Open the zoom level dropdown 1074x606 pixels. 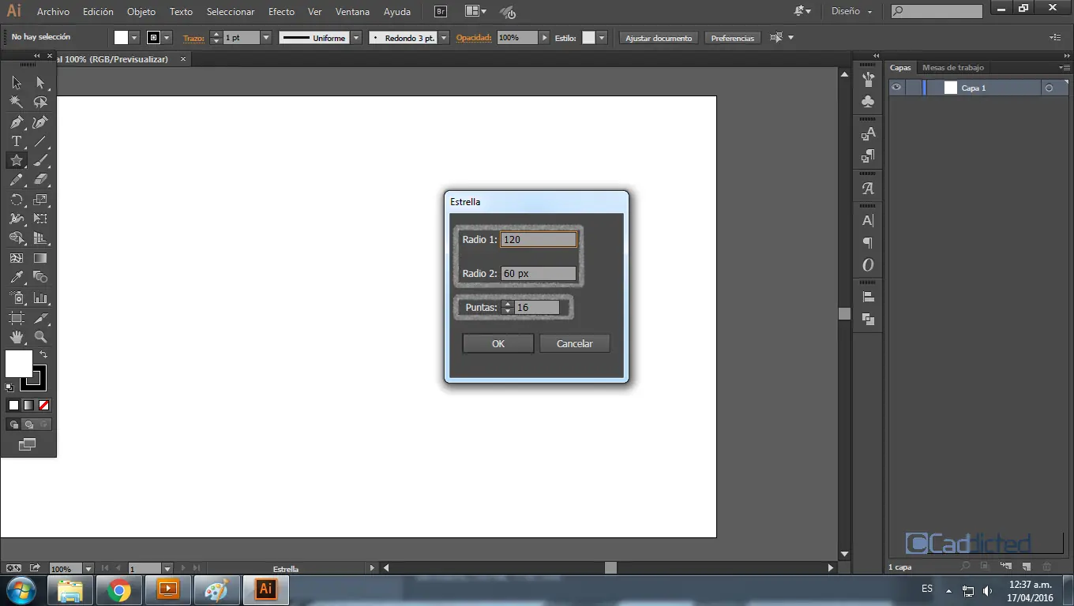pos(88,568)
